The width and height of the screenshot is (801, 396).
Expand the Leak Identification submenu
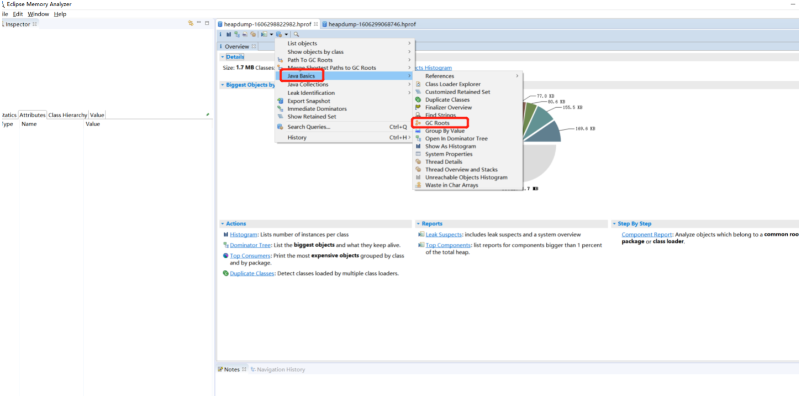[x=409, y=93]
